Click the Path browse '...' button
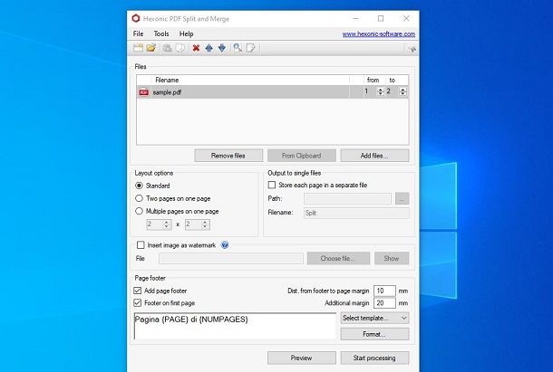 click(x=402, y=199)
